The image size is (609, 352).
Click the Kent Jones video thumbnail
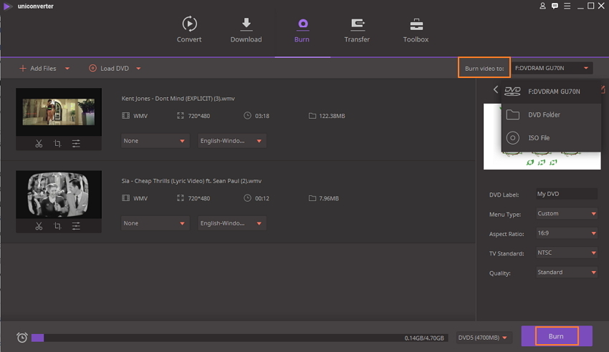pos(59,112)
